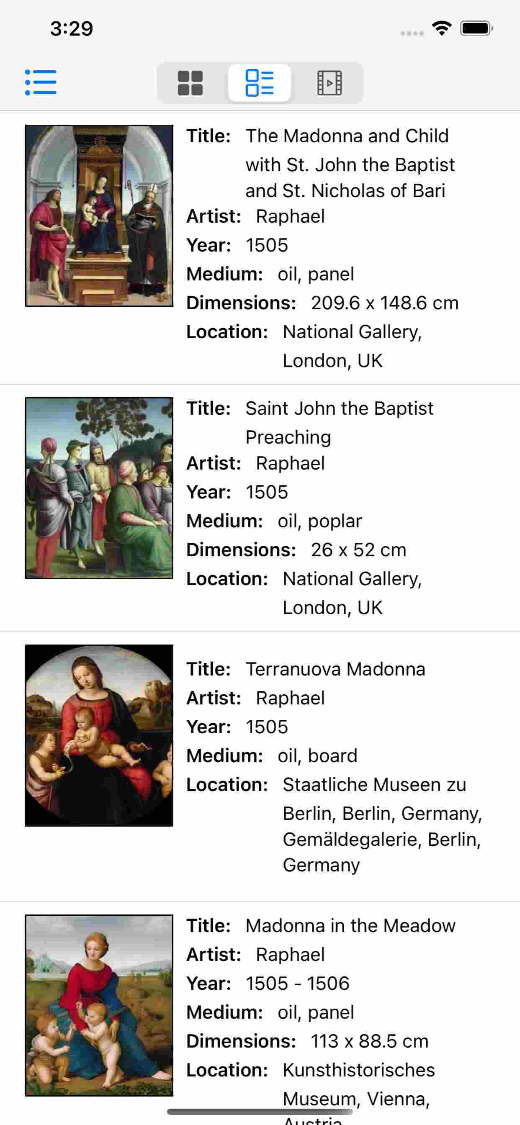Viewport: 520px width, 1125px height.
Task: Switch to slideshow film view
Action: [329, 82]
